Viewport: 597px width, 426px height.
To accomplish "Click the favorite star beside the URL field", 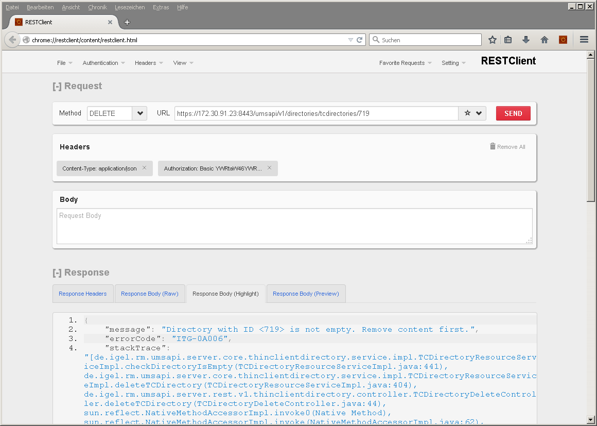I will click(x=468, y=113).
